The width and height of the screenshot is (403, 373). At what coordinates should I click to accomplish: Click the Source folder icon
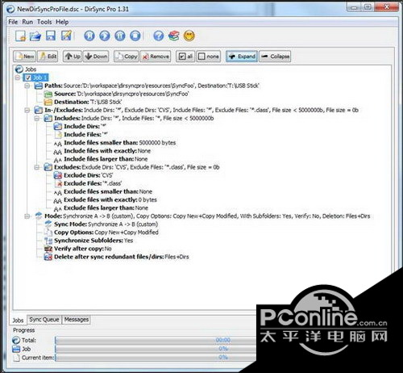[x=48, y=94]
